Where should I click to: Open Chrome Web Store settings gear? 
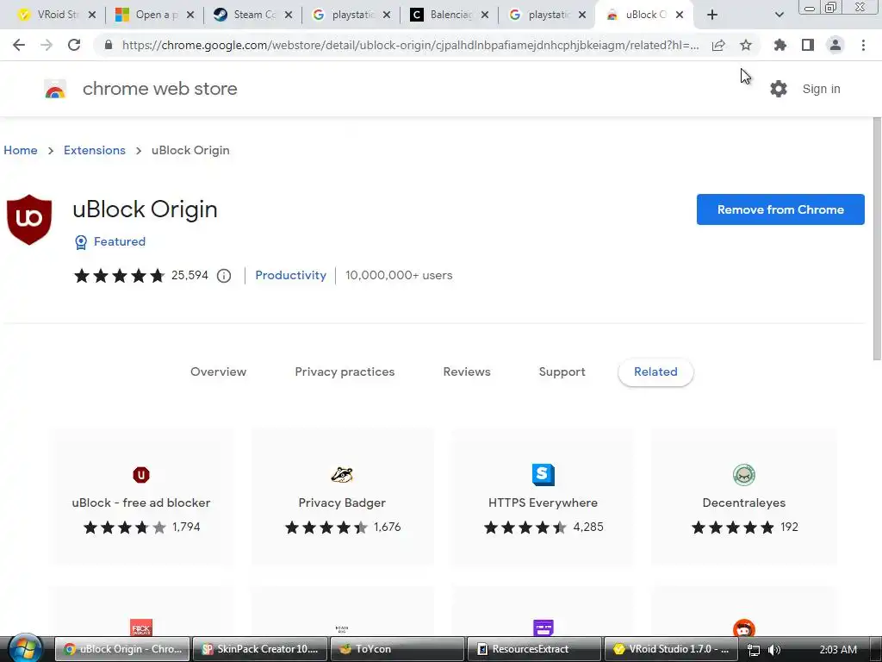coord(779,89)
